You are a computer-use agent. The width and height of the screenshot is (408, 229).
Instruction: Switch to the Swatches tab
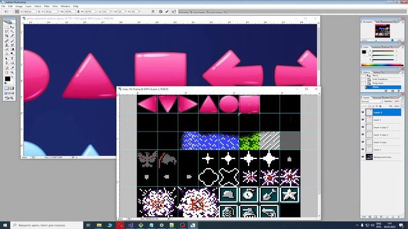coord(375,47)
